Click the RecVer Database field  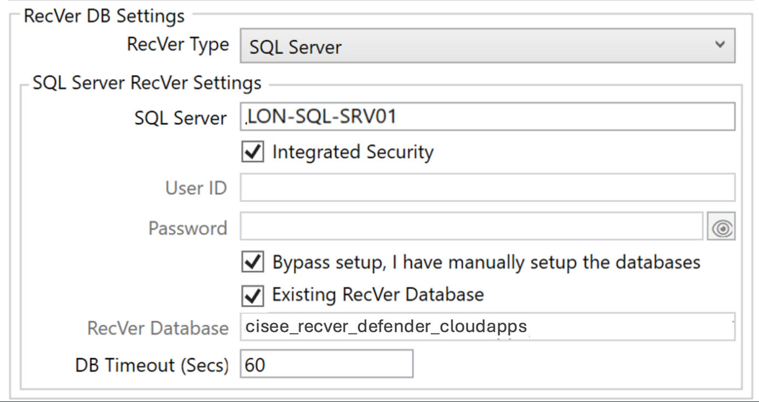(487, 328)
